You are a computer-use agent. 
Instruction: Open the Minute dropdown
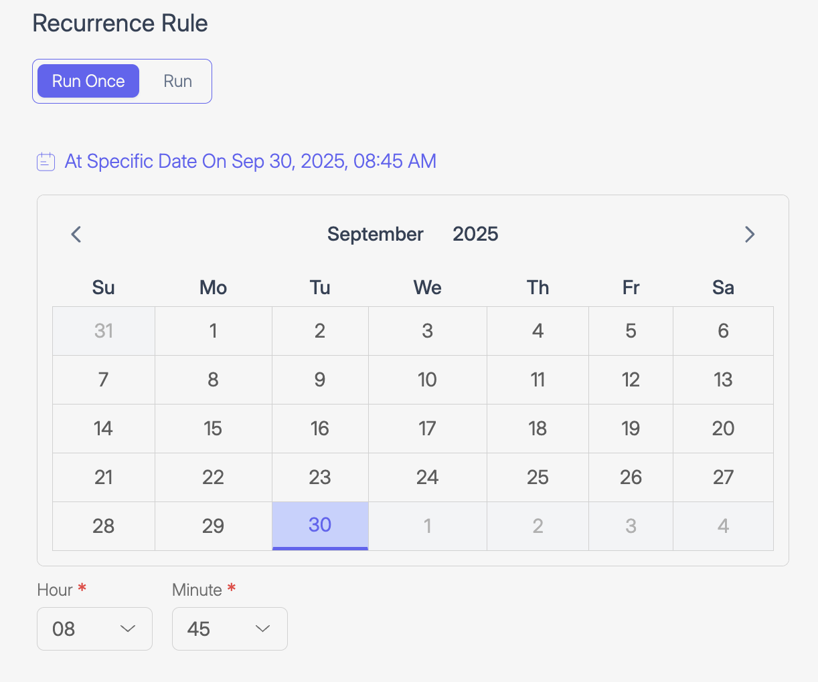(230, 629)
